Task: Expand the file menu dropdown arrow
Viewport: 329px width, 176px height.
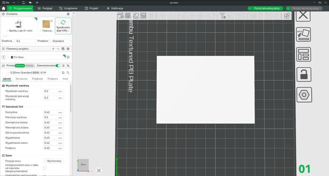Action: [x=14, y=2]
